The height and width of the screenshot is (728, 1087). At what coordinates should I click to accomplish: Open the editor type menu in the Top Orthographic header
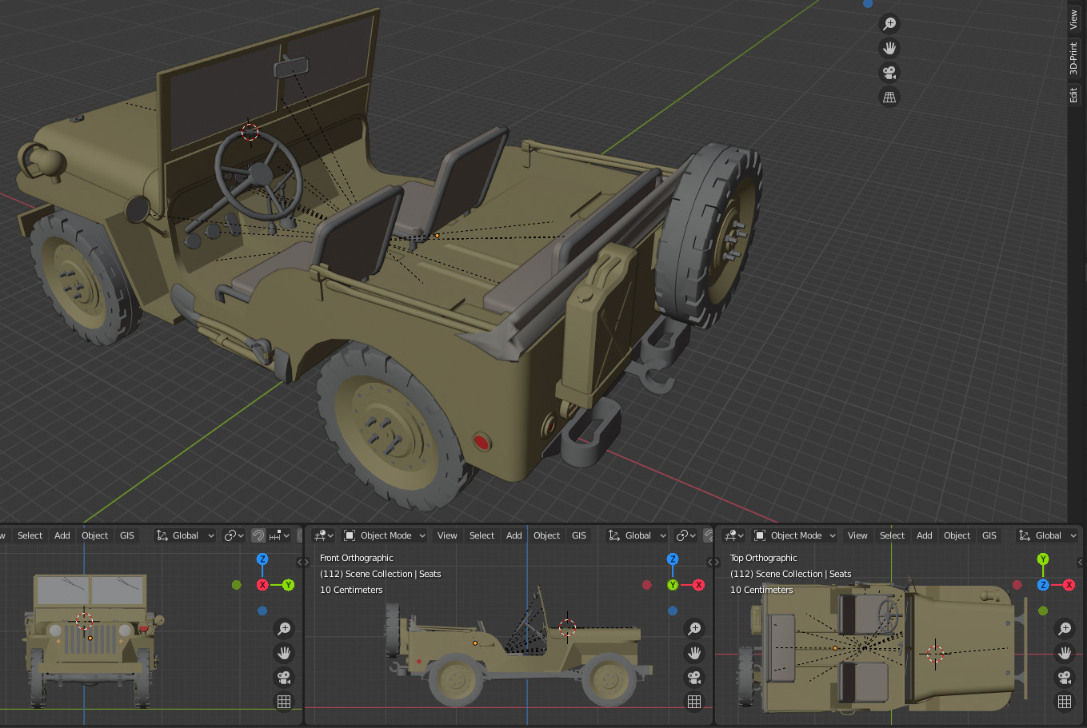(x=733, y=535)
